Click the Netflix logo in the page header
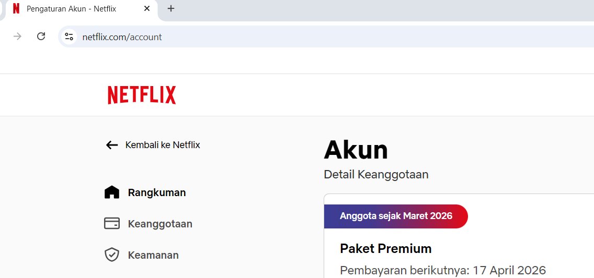This screenshot has height=278, width=594. click(x=142, y=95)
